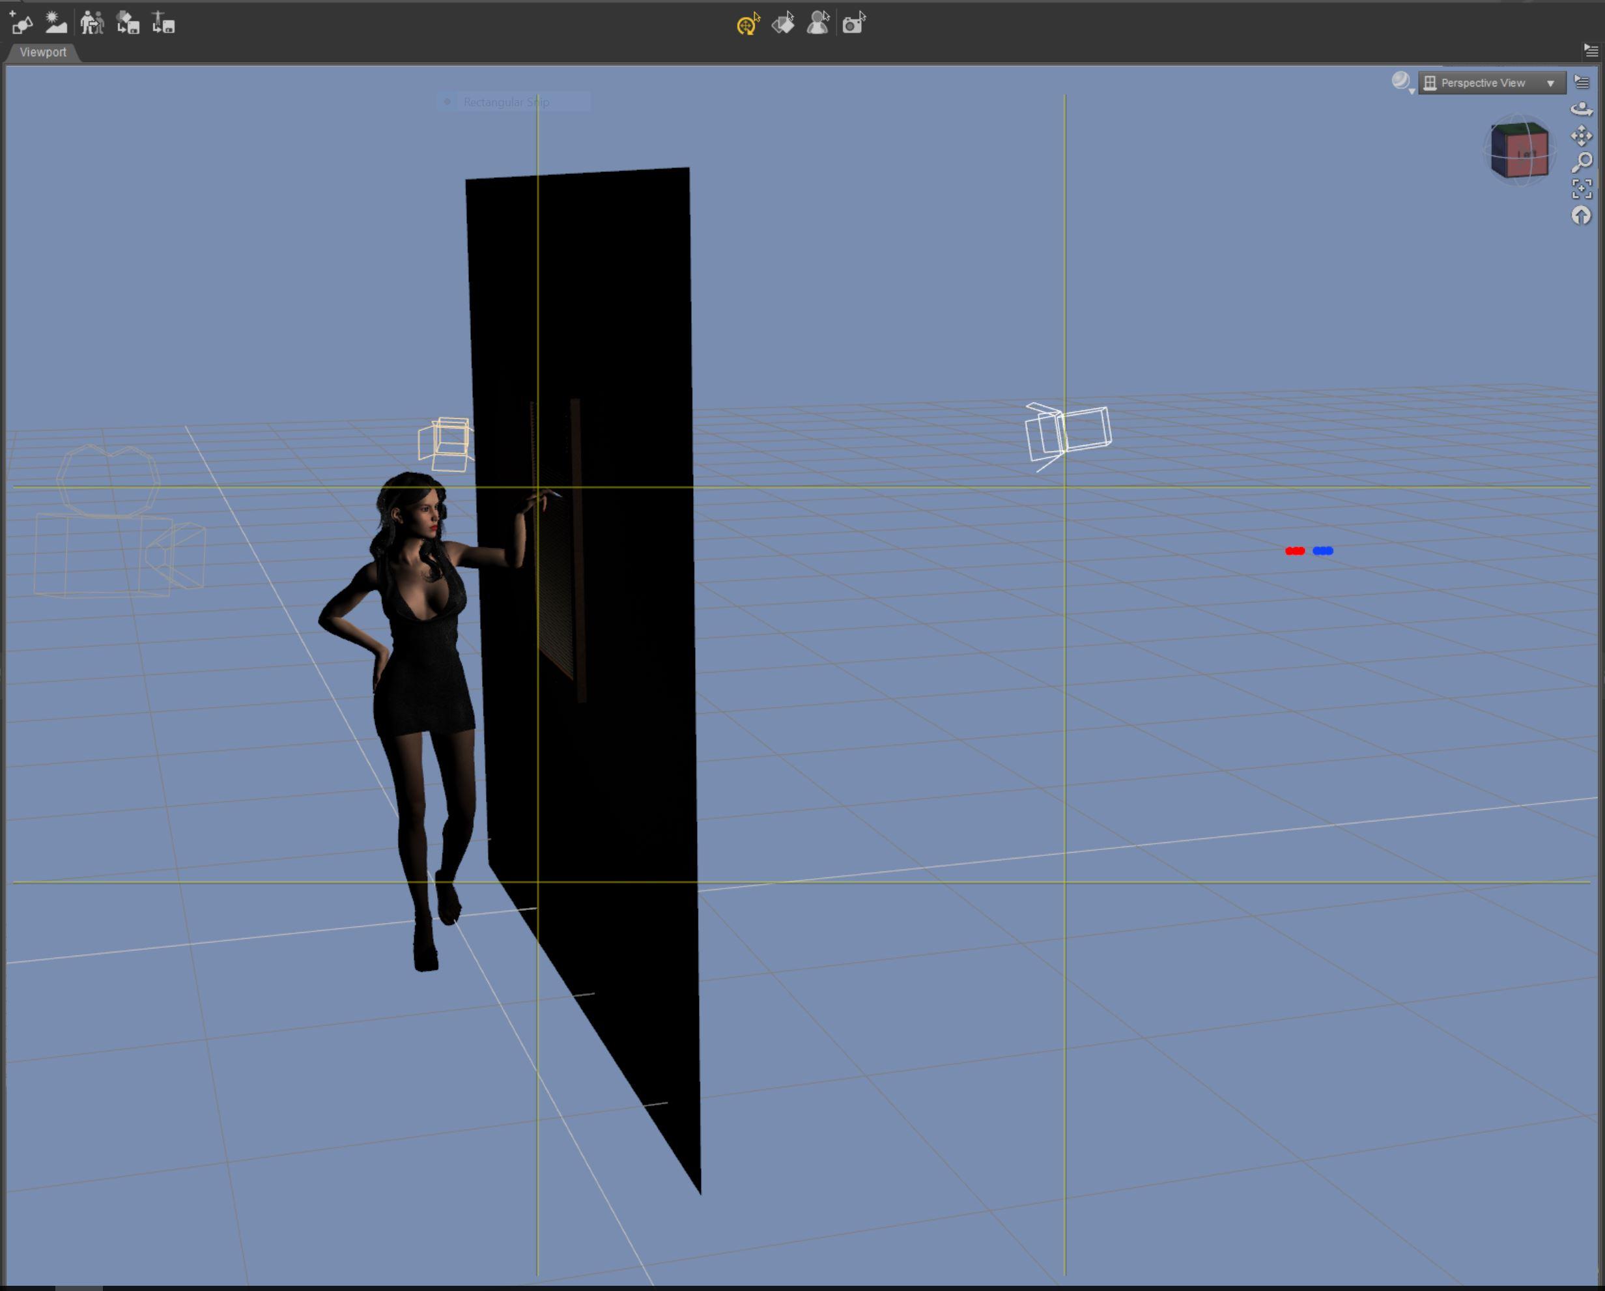Click the Pan view control

point(1581,135)
